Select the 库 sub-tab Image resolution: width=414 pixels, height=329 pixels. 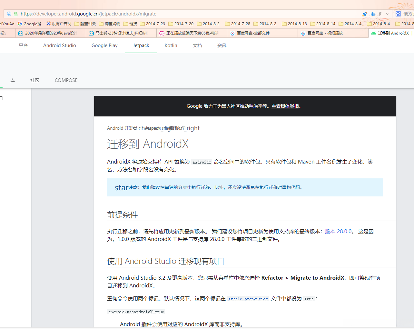pyautogui.click(x=13, y=80)
